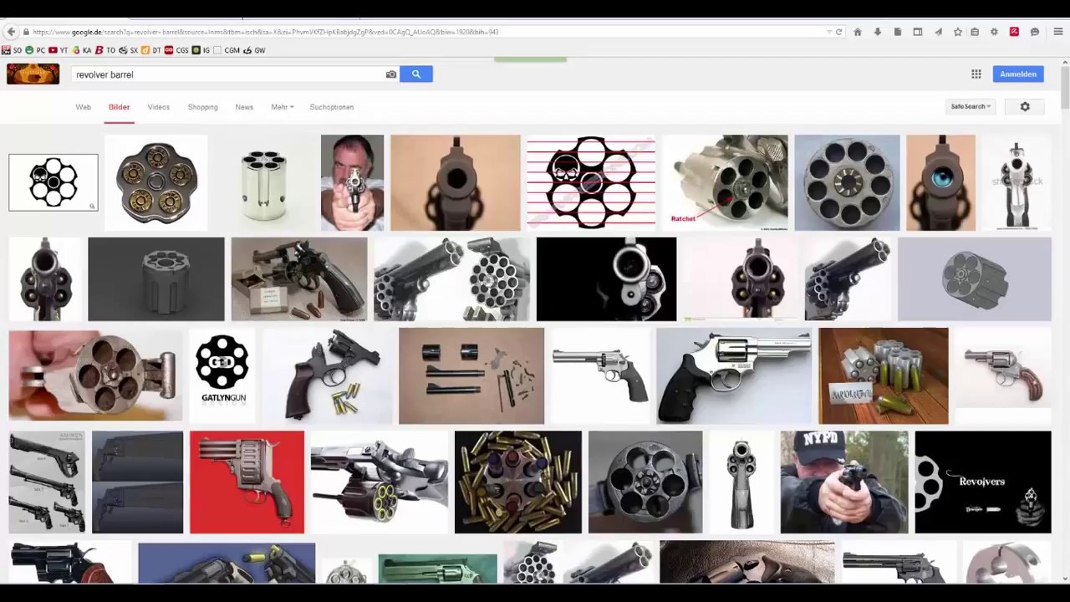Expand the SafeSearch dropdown
Viewport: 1070px width, 602px height.
(x=971, y=106)
